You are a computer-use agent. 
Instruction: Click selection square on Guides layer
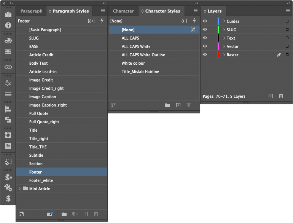coord(287,21)
